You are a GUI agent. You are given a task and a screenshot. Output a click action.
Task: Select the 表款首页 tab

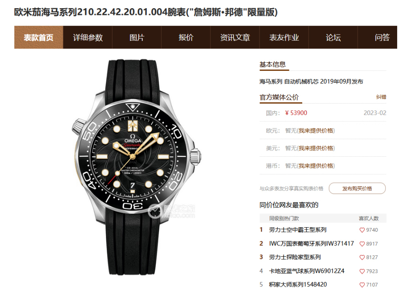point(39,37)
